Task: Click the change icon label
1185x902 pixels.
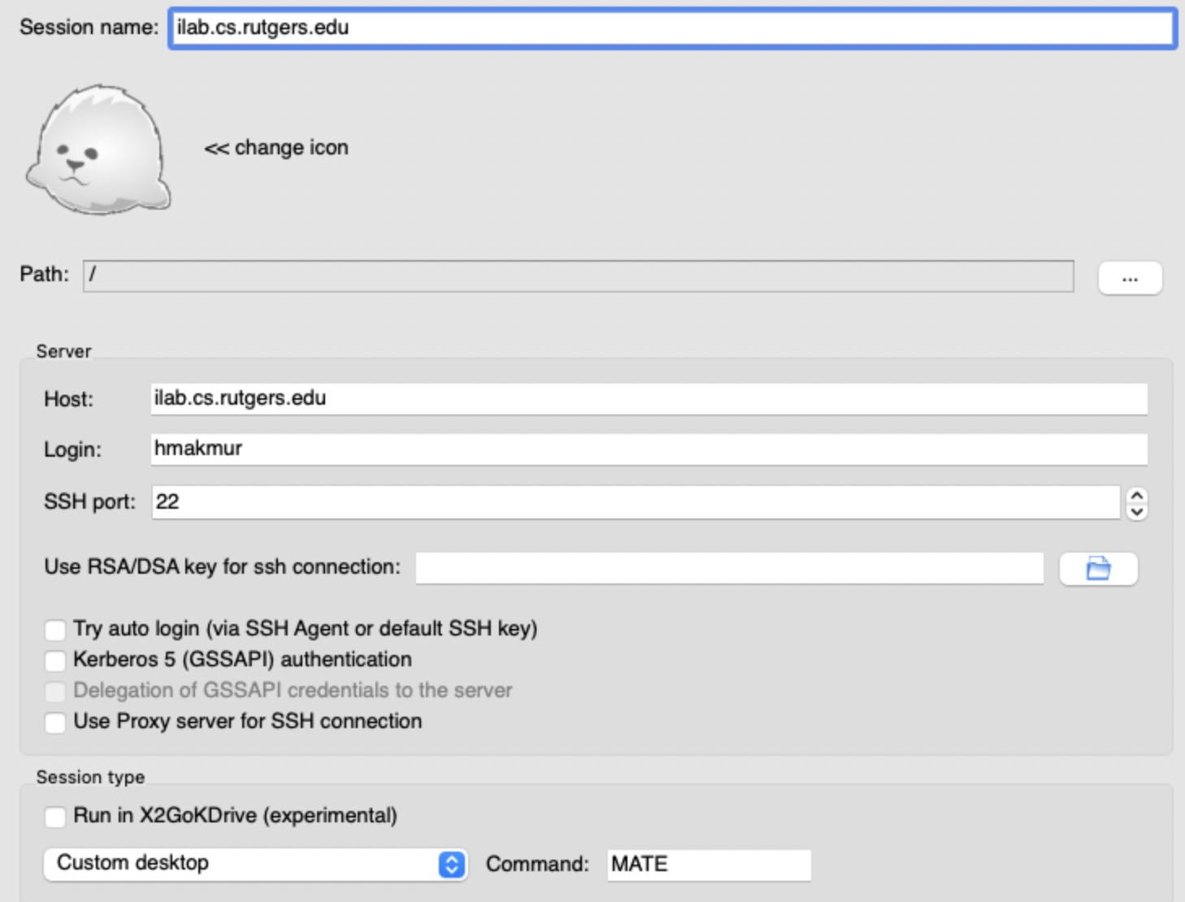Action: pos(276,148)
